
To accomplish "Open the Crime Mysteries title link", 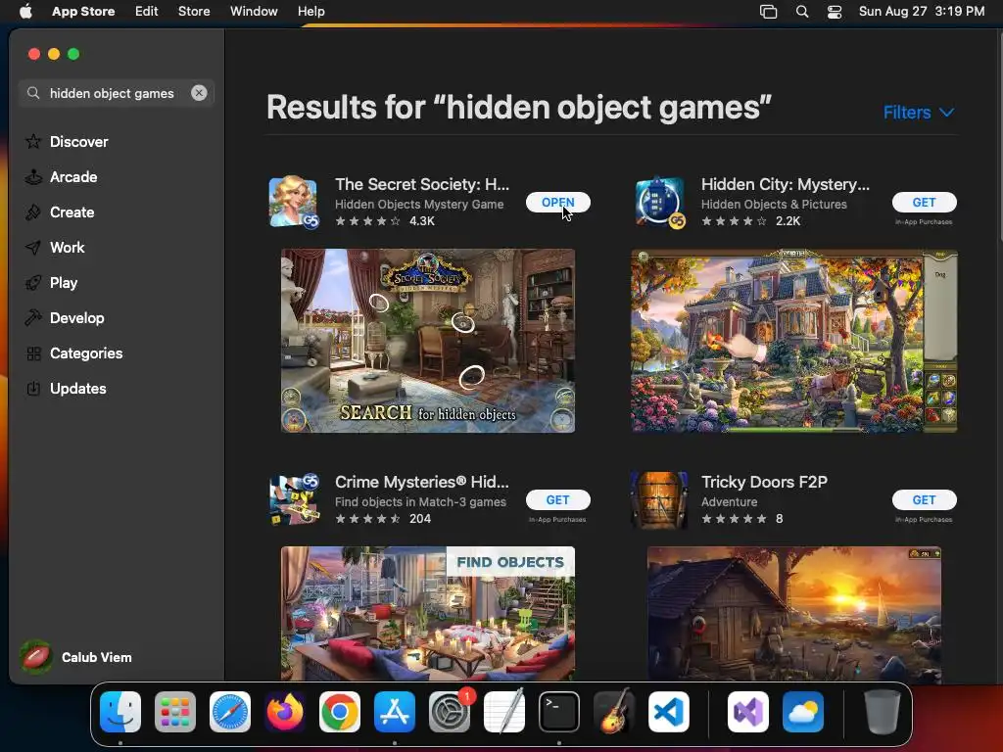I will 422,482.
